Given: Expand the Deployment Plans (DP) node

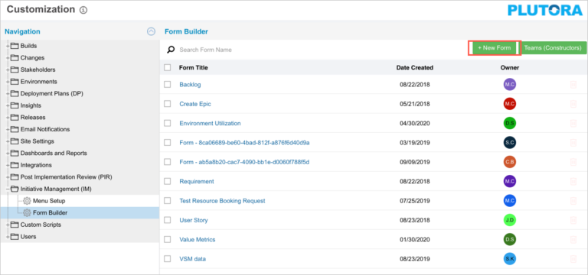Looking at the screenshot, I should click(x=8, y=93).
